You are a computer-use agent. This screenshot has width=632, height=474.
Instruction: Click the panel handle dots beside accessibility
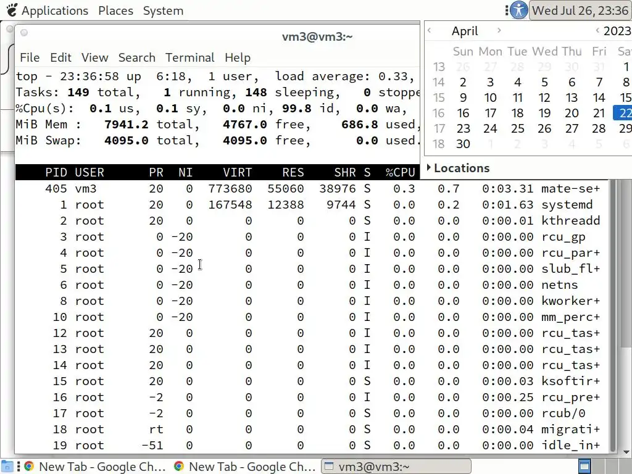tap(507, 10)
